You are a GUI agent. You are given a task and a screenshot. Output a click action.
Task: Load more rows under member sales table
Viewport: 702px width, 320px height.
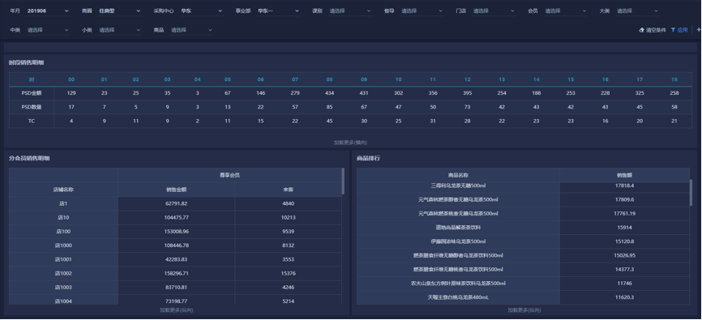(x=177, y=309)
